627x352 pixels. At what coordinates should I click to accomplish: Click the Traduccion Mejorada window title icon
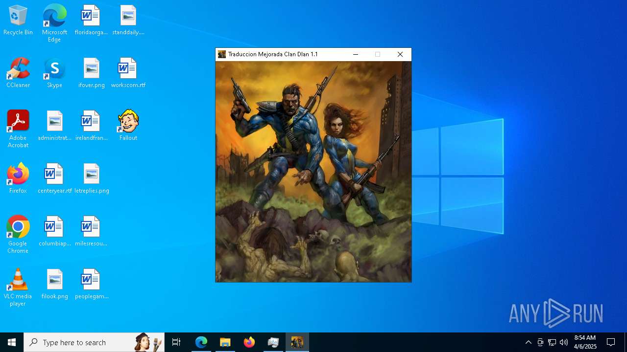coord(222,54)
